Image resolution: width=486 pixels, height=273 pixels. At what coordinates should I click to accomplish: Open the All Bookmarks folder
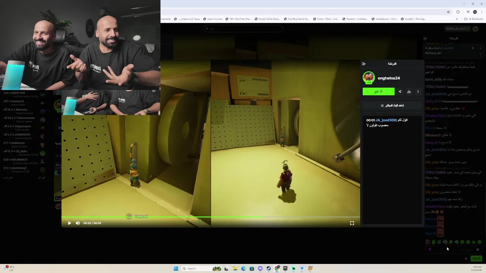tap(473, 19)
